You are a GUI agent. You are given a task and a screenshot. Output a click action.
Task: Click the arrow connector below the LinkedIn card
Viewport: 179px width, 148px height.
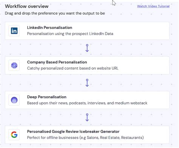tap(87, 48)
